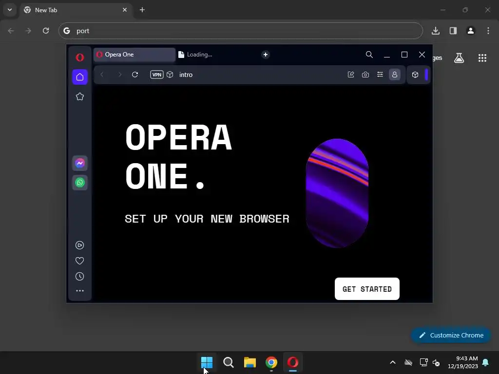The height and width of the screenshot is (374, 499).
Task: Reload the Opera intro page
Action: 135,75
